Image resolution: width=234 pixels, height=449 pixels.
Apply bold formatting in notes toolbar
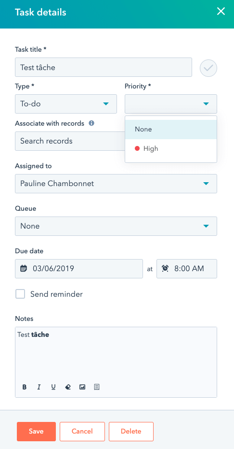click(25, 387)
